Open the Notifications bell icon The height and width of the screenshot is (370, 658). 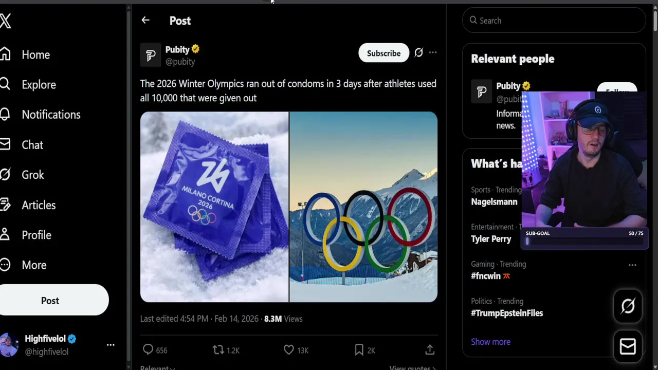(x=5, y=114)
